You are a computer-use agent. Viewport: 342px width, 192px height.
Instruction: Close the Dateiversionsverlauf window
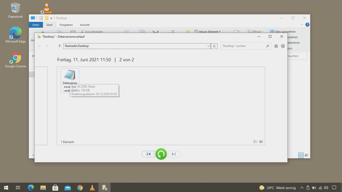281,37
